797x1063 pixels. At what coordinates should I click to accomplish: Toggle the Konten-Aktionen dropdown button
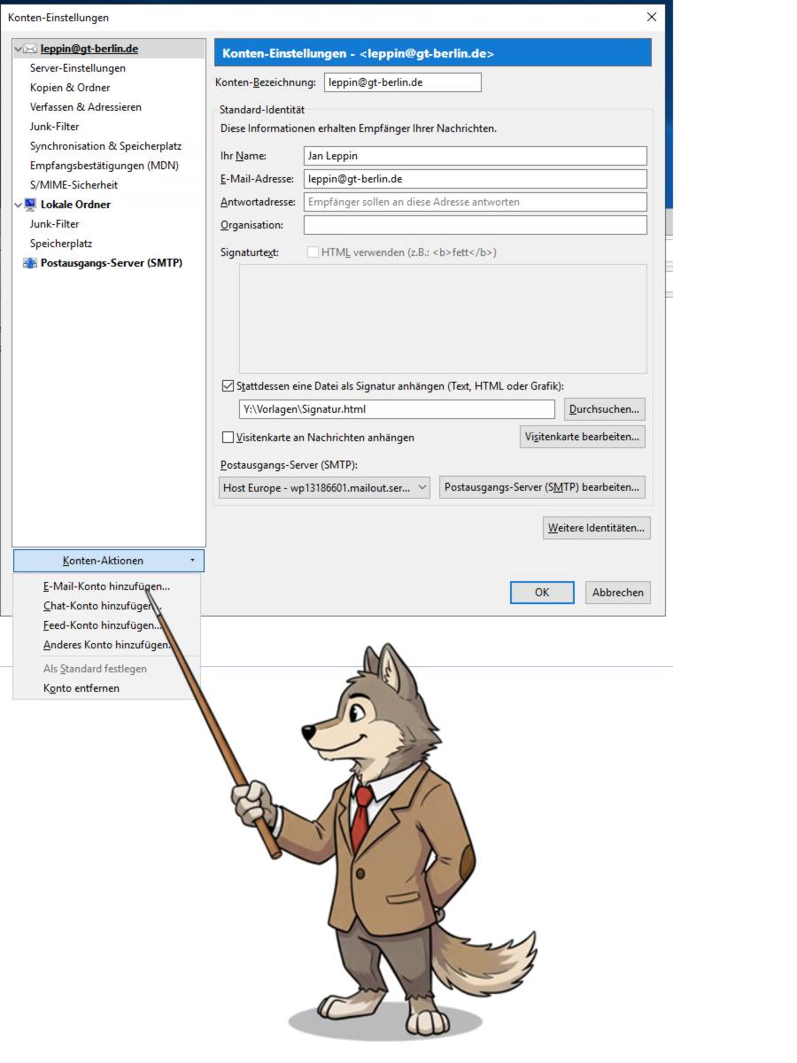pyautogui.click(x=108, y=561)
